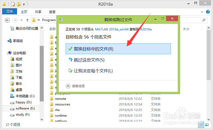This screenshot has width=213, height=130.
Task: Select the runtime folder
Action: [x=61, y=115]
